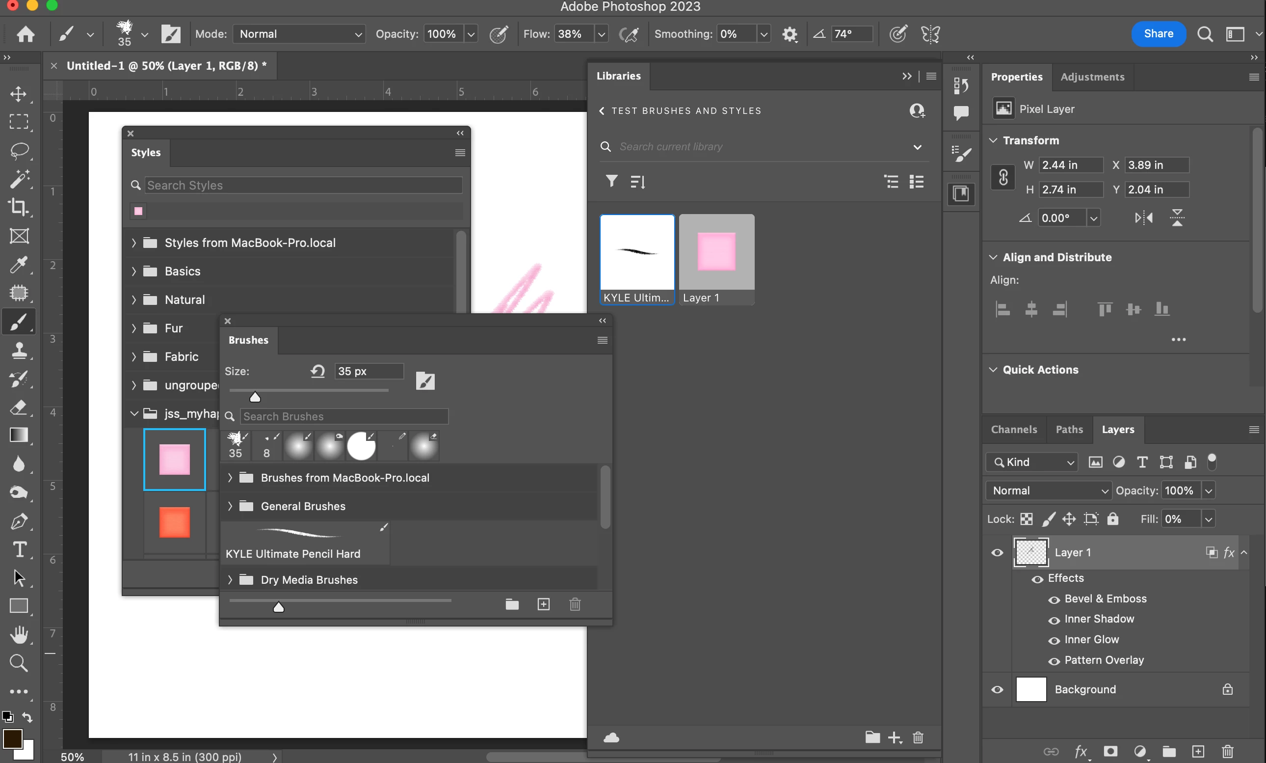
Task: Toggle Inner Glow effect visibility
Action: coord(1054,641)
